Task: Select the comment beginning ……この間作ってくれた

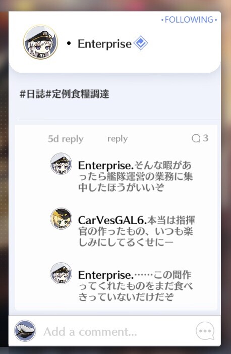Action: coord(135,286)
